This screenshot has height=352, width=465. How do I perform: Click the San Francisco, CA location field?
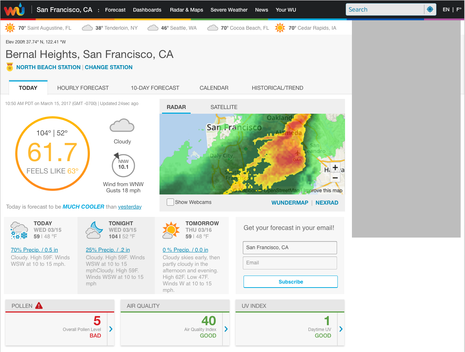point(290,247)
